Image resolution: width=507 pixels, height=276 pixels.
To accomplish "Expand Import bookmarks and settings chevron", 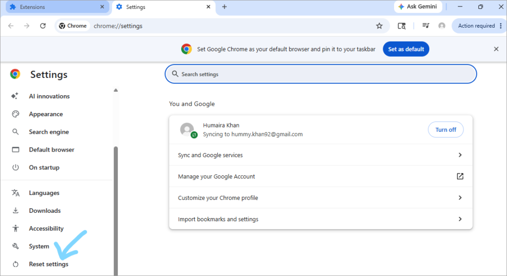I will 460,219.
